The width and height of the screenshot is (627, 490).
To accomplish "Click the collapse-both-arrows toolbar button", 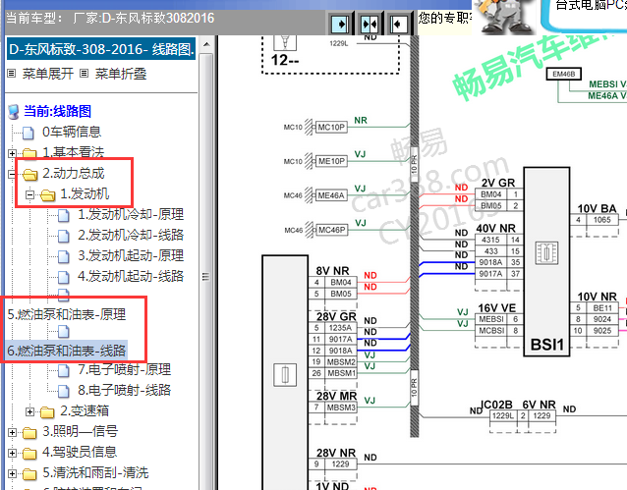I will (x=370, y=24).
